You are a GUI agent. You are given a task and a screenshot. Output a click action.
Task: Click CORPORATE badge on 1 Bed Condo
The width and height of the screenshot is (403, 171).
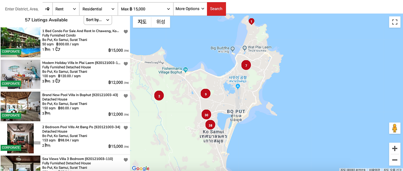point(11,52)
